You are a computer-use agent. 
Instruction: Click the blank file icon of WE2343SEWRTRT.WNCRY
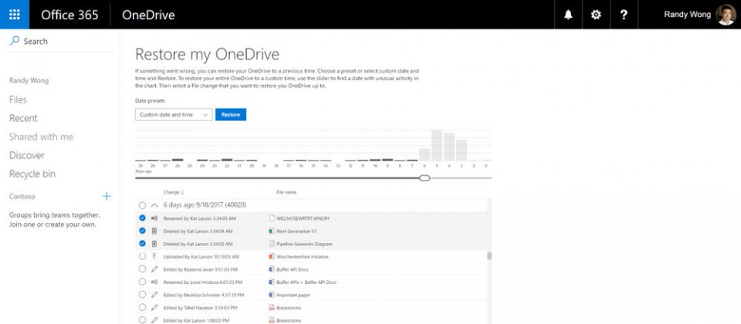tap(272, 218)
